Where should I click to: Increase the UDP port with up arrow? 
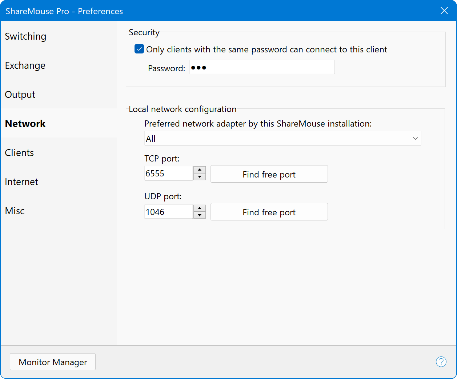200,208
